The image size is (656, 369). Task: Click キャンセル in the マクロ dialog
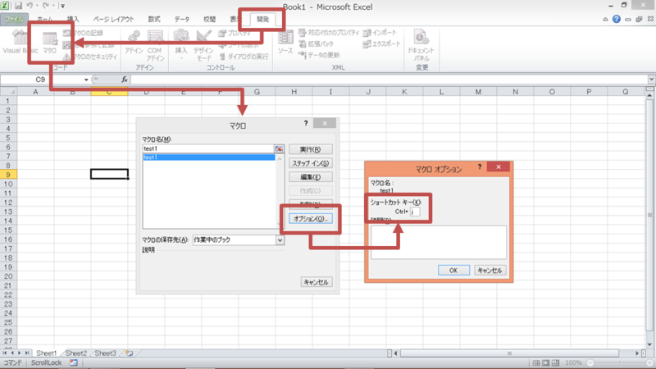pyautogui.click(x=316, y=282)
